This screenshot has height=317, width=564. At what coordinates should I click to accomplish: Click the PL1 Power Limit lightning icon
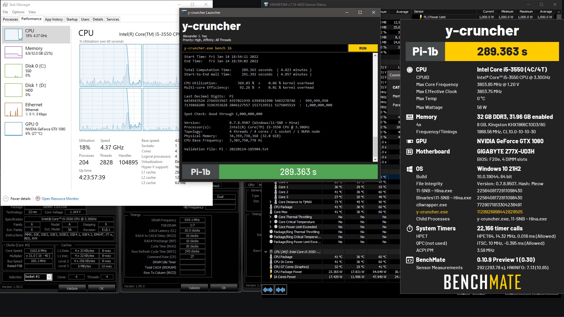coord(421,17)
